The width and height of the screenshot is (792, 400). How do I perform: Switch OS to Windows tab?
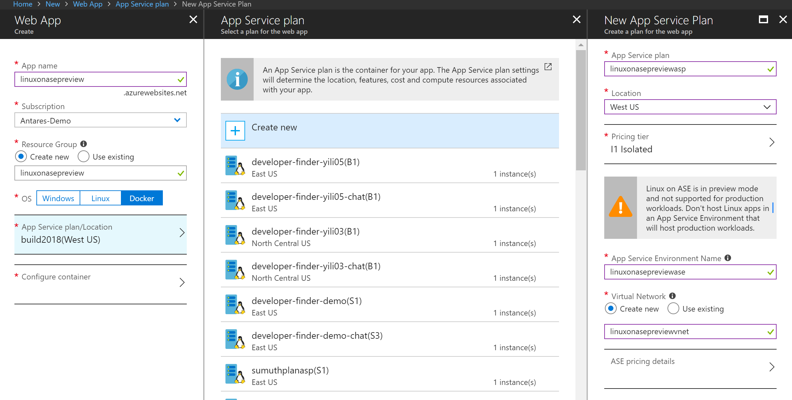[58, 198]
